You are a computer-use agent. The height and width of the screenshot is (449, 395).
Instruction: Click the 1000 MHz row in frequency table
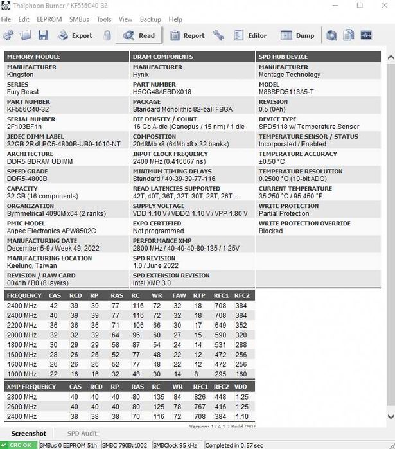129,374
